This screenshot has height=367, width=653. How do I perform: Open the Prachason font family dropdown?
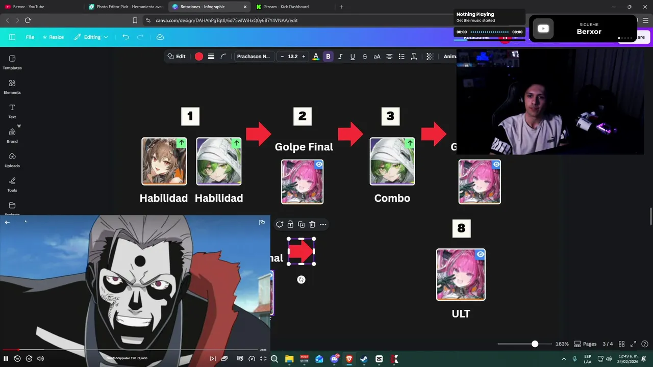click(x=254, y=57)
